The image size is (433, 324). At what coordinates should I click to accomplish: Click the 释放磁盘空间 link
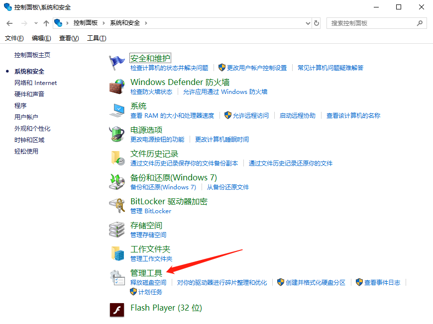pos(148,282)
